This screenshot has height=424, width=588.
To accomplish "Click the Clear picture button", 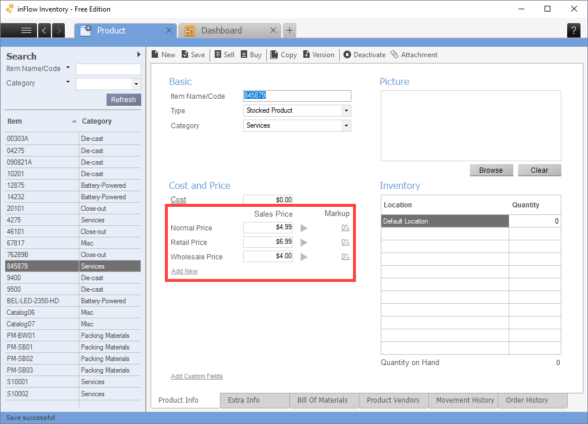I will click(539, 170).
